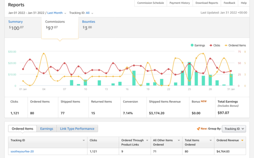
Task: Open the Commission Schedule page
Action: [150, 3]
